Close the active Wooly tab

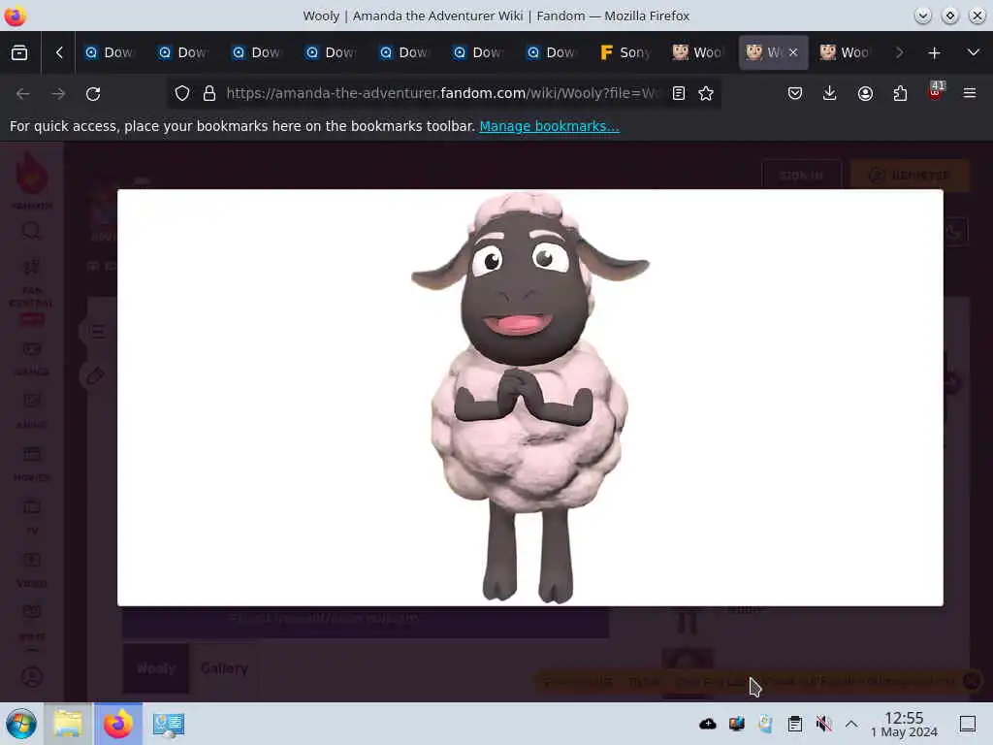pos(793,52)
